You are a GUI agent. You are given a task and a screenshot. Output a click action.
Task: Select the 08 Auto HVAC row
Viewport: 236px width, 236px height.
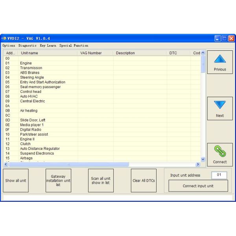click(x=102, y=96)
